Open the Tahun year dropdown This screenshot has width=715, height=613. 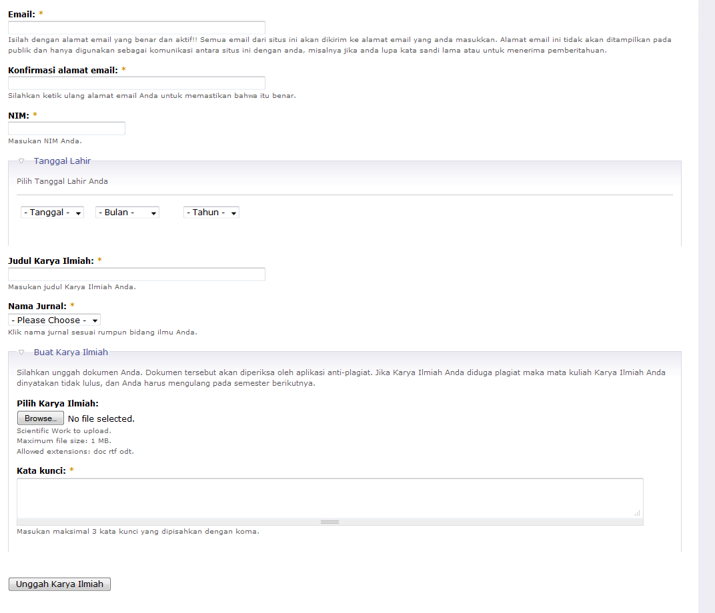pyautogui.click(x=211, y=213)
